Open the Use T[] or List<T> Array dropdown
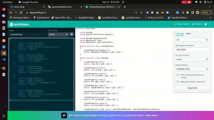 coord(192,59)
